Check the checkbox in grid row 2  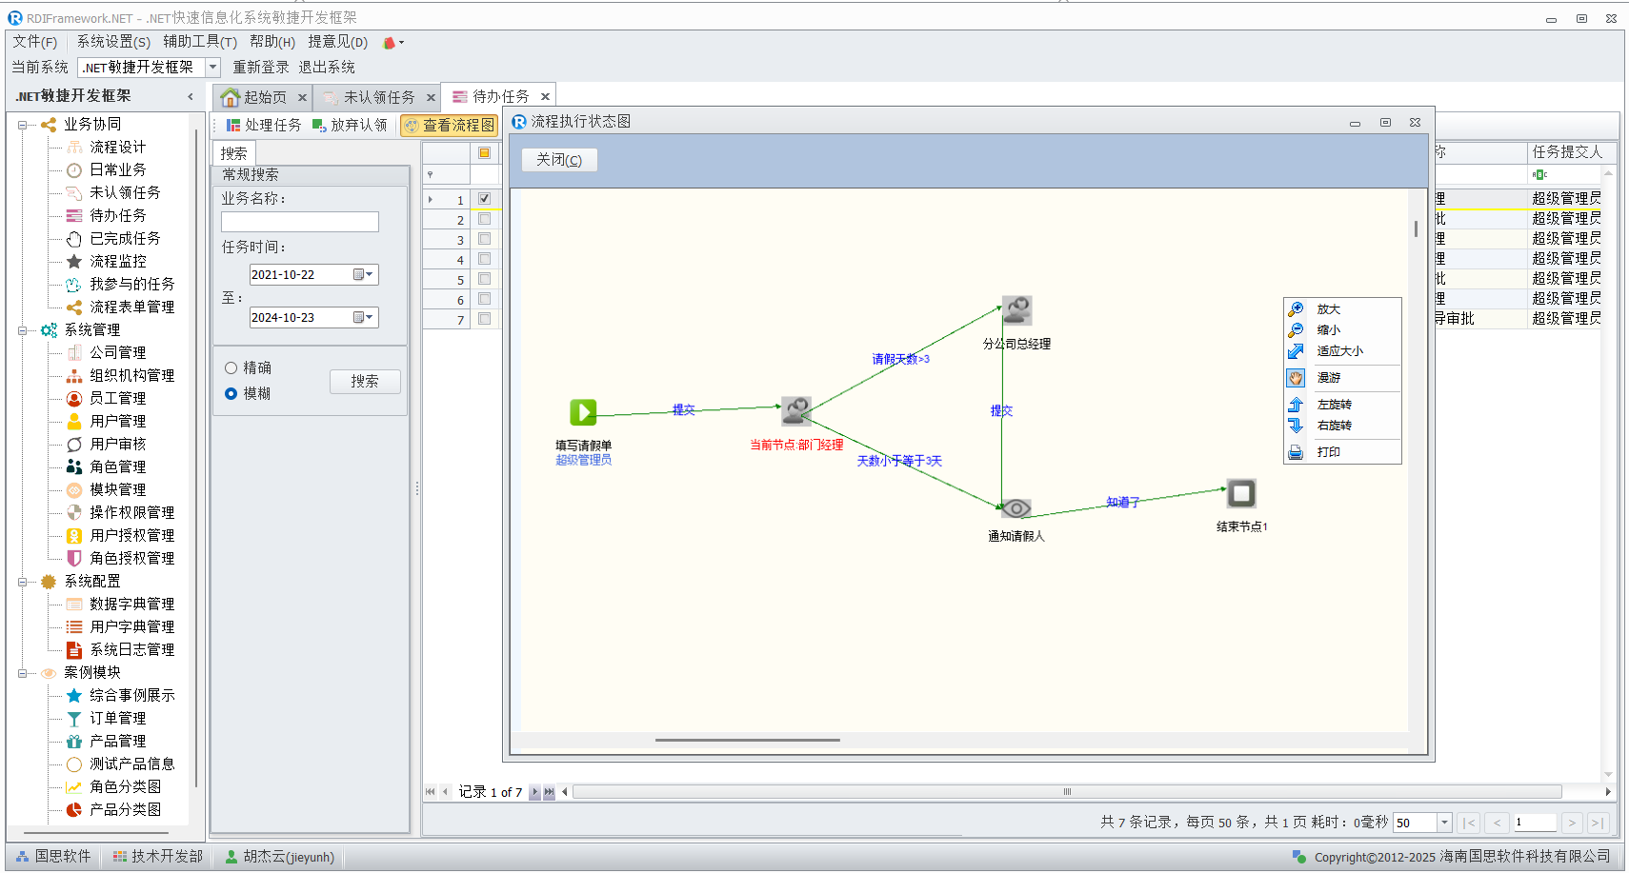[x=484, y=219]
